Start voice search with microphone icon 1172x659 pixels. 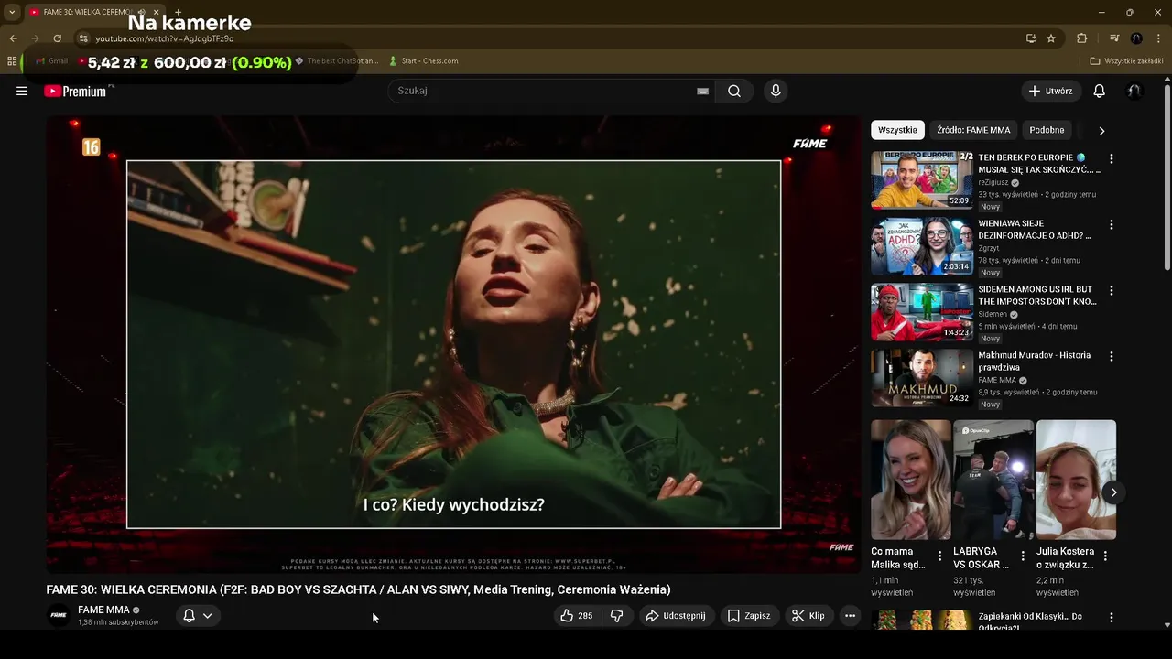pyautogui.click(x=776, y=91)
